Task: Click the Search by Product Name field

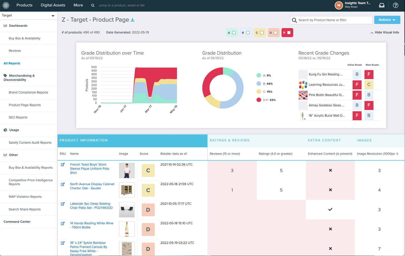Action: click(x=331, y=20)
